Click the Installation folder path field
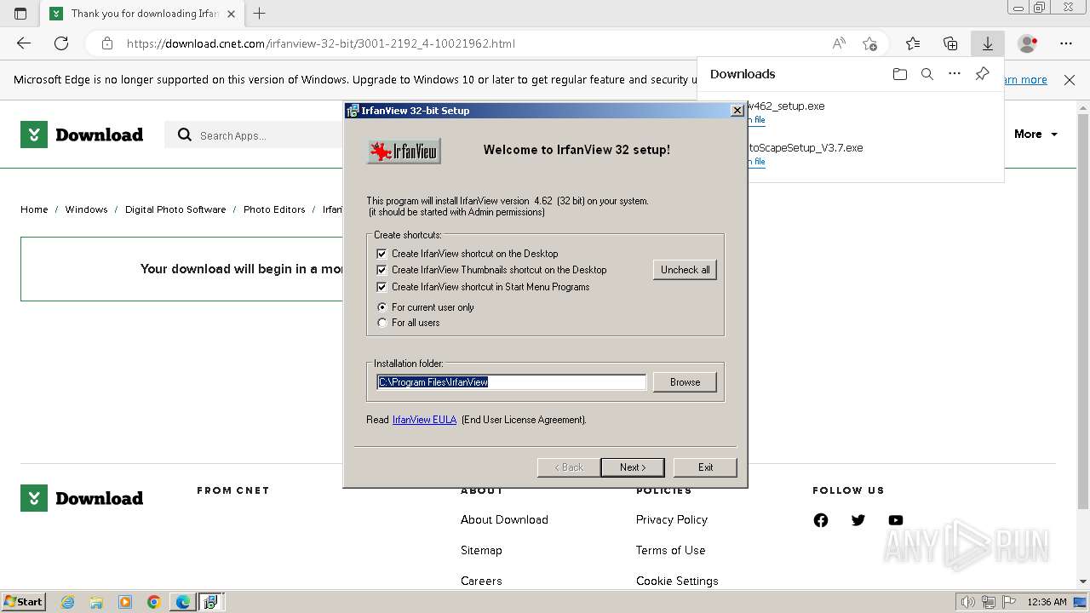Image resolution: width=1090 pixels, height=613 pixels. click(511, 382)
